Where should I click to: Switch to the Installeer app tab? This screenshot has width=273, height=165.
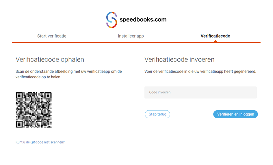click(131, 36)
